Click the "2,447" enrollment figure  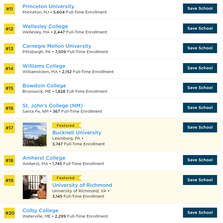[59, 32]
